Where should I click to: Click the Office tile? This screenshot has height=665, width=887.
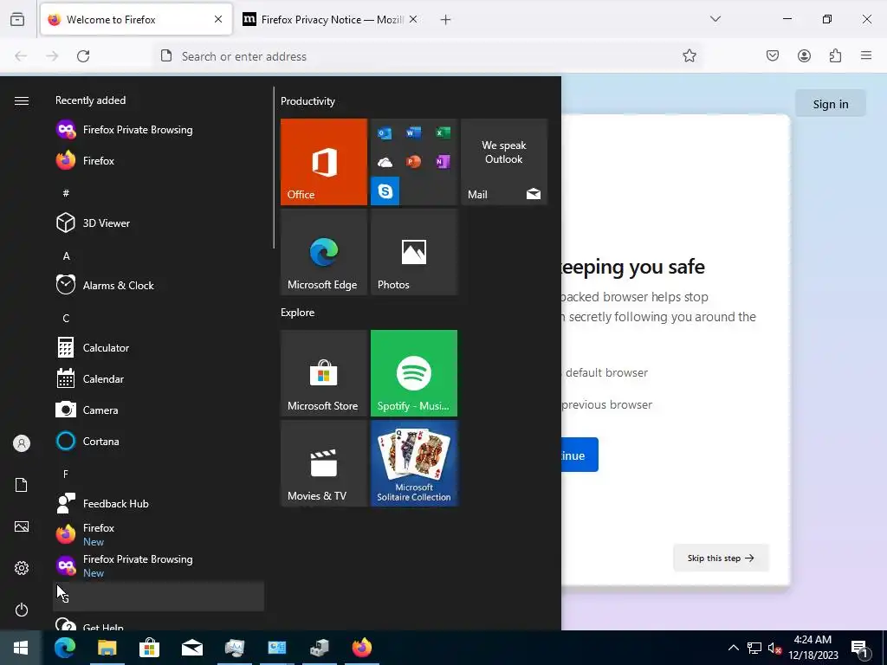pyautogui.click(x=324, y=162)
